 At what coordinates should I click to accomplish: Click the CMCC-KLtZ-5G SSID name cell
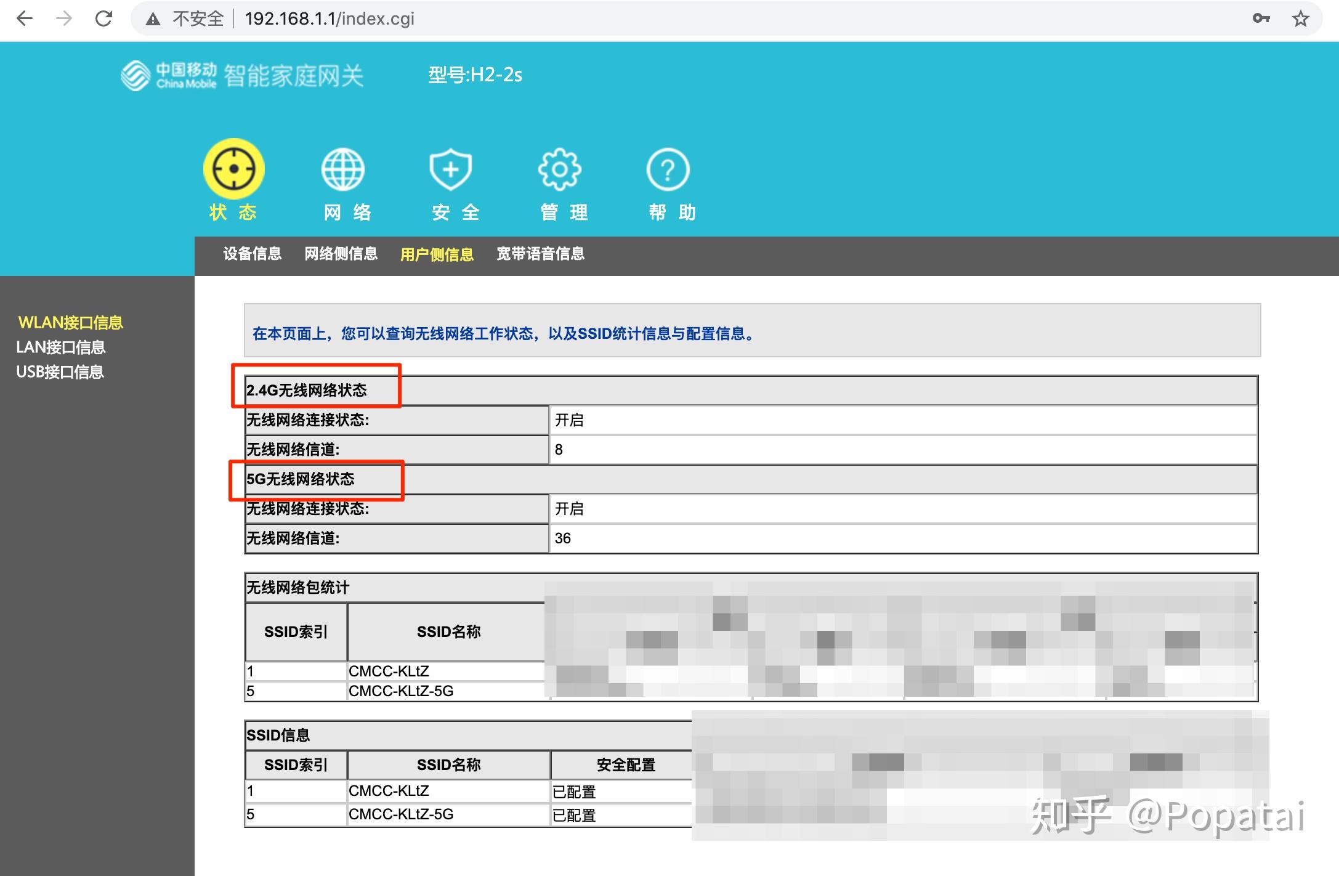click(x=402, y=814)
